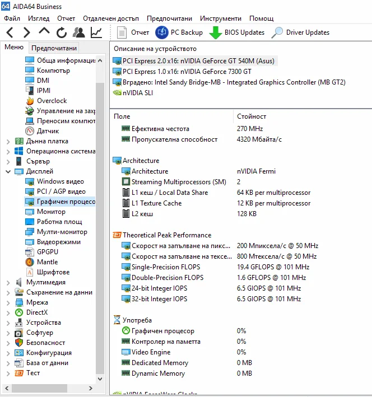Select the GeForce GT 540M (Asus) device
Viewport: 372px width, 397px height.
tap(194, 61)
